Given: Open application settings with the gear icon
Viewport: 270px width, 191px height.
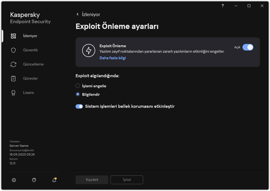Looking at the screenshot, I should tap(14, 180).
